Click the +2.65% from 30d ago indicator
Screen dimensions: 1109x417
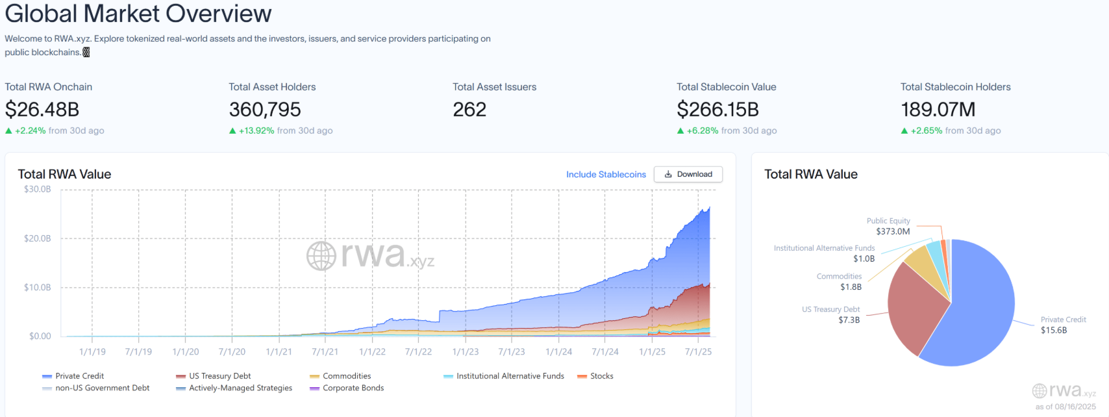point(951,131)
